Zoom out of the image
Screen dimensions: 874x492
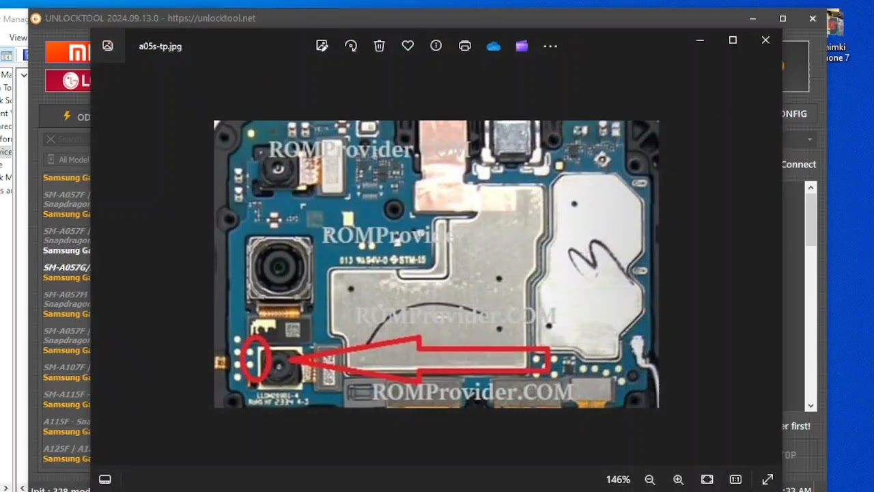click(650, 480)
